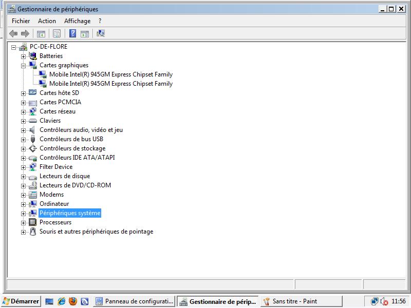The image size is (411, 308).
Task: Collapse the PC-DE-FLORE root node
Action: 14,47
